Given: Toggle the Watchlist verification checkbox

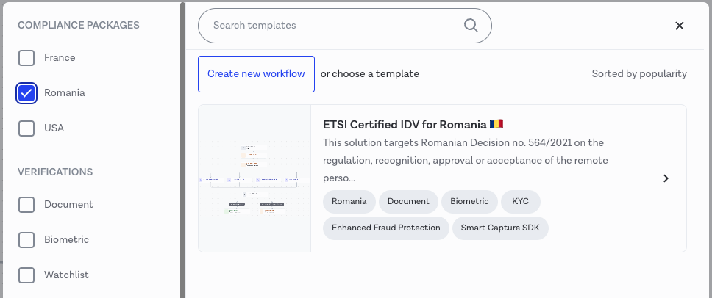Looking at the screenshot, I should [x=26, y=275].
